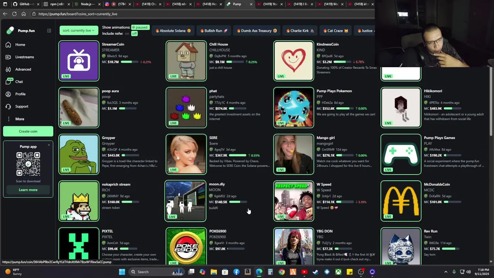This screenshot has width=494, height=278.
Task: Open Xbox app from the taskbar
Action: click(338, 272)
